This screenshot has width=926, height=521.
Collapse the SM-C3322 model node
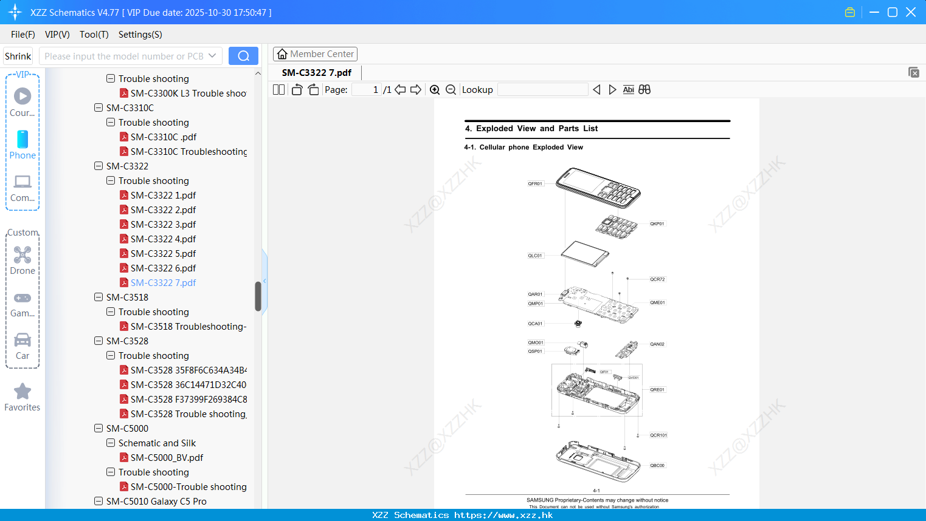98,166
